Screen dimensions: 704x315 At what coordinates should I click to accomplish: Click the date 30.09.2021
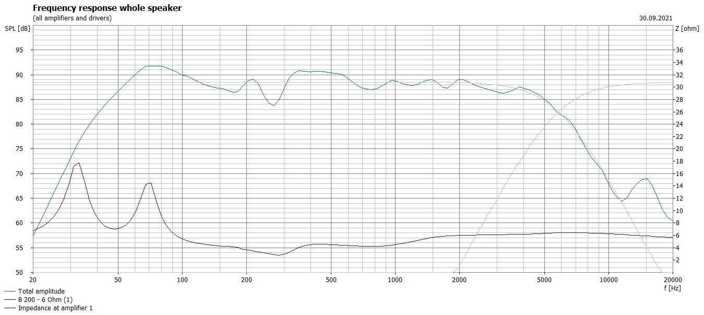click(655, 18)
